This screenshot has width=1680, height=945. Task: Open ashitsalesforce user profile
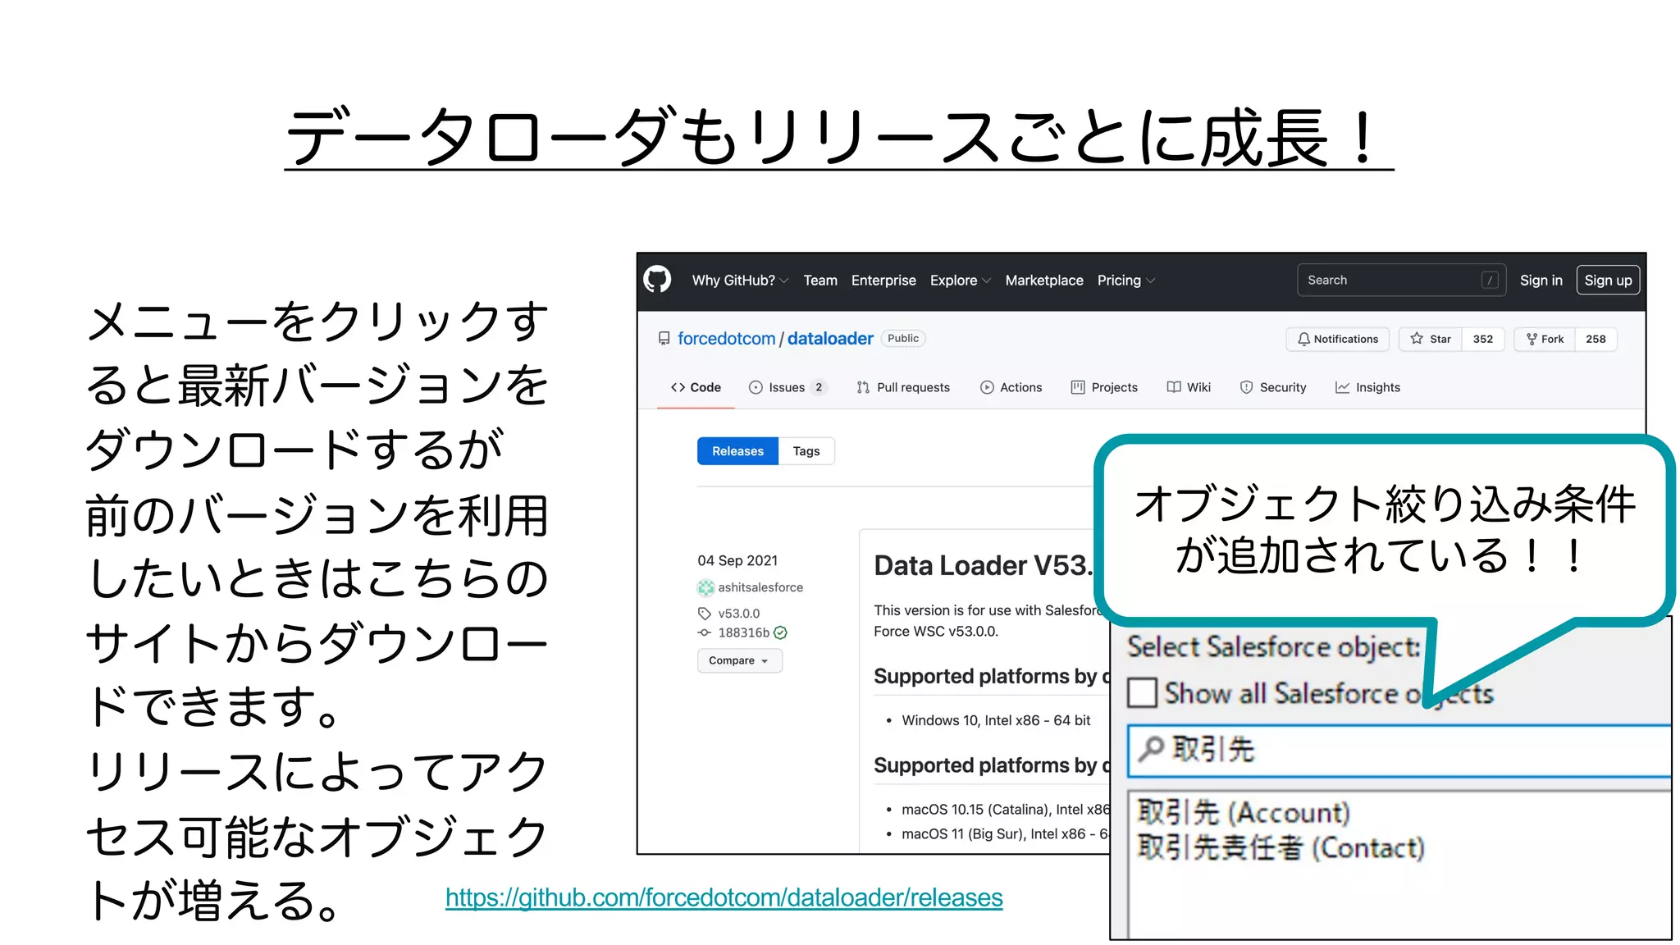[760, 587]
